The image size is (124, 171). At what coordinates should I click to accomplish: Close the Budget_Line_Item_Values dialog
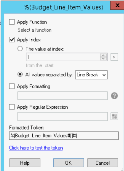click(117, 5)
